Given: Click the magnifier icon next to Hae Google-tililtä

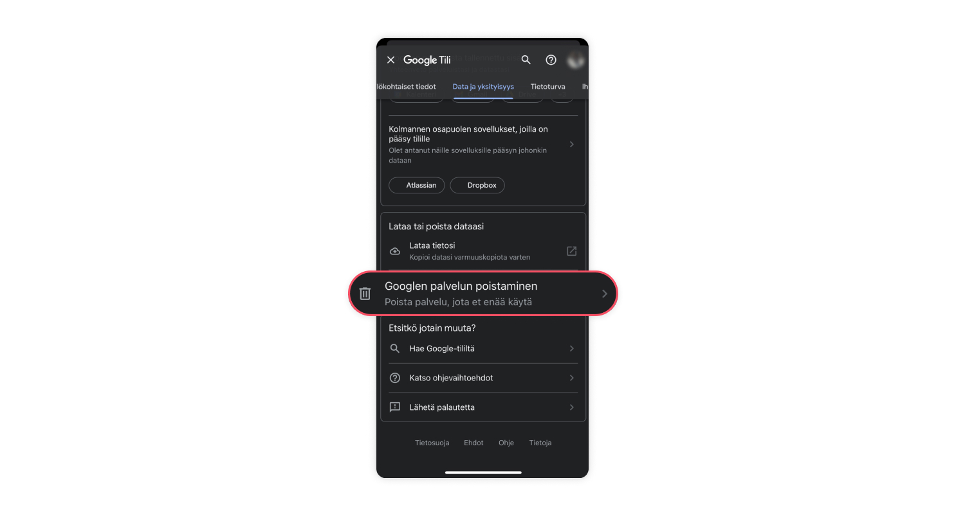Looking at the screenshot, I should pyautogui.click(x=395, y=349).
